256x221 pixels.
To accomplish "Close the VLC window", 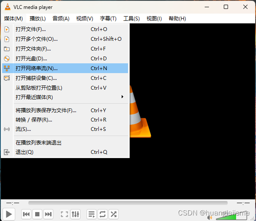I will pos(245,7).
